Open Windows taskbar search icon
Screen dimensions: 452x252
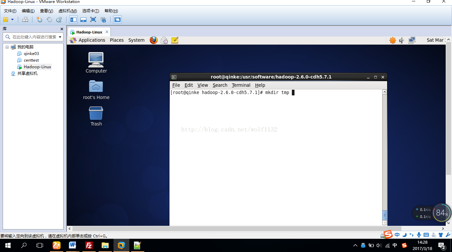tap(24, 245)
